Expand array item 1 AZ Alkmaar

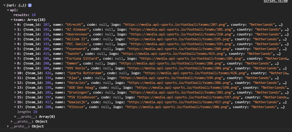(15, 29)
